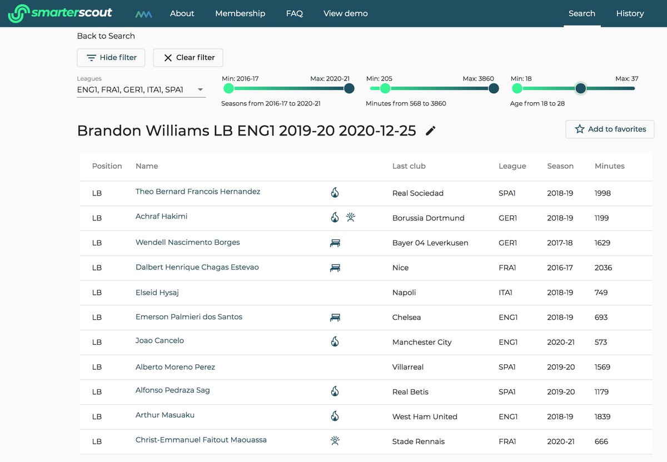Switch to the History tab
This screenshot has width=667, height=462.
[630, 13]
